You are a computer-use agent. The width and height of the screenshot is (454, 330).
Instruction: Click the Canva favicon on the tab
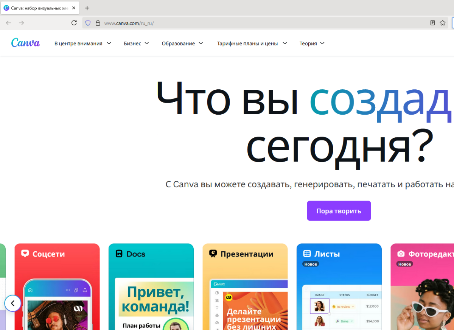6,8
